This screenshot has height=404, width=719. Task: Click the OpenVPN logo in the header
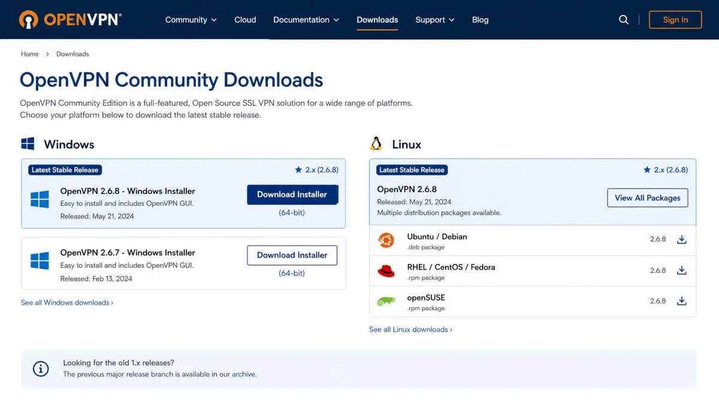(x=70, y=19)
